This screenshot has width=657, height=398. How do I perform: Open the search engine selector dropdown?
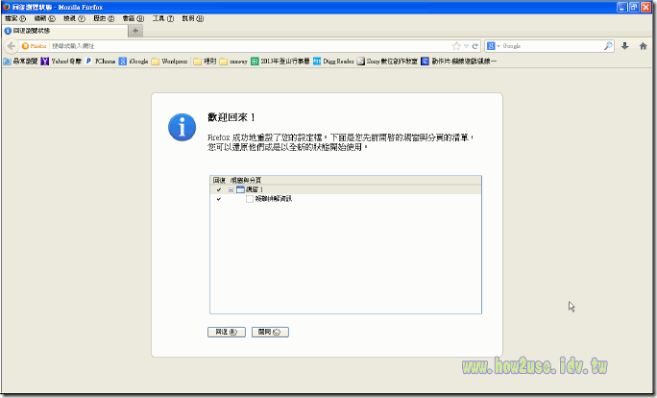click(x=498, y=45)
